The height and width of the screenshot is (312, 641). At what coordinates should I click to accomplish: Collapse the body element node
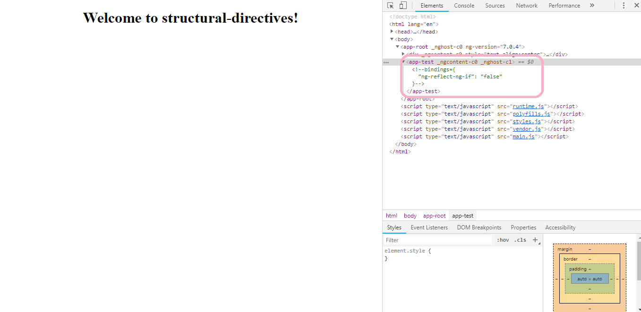pos(392,39)
